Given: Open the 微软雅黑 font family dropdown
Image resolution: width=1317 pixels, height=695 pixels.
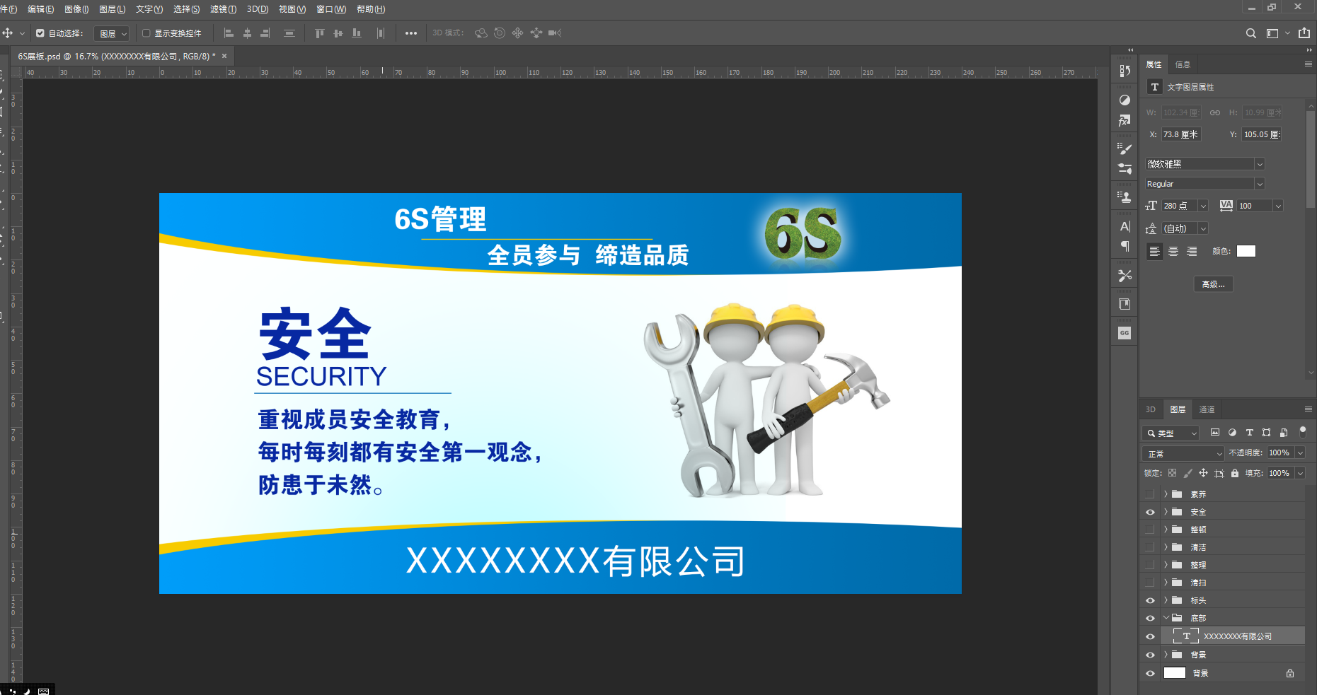Looking at the screenshot, I should tap(1204, 164).
